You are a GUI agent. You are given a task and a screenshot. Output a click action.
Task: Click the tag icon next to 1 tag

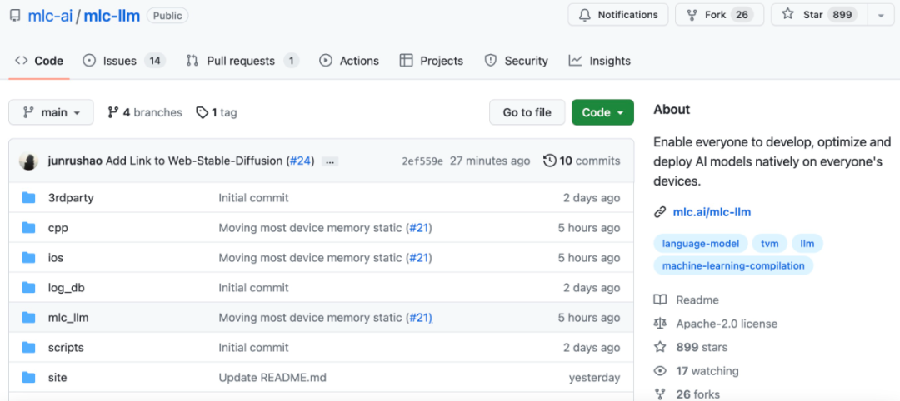click(202, 113)
